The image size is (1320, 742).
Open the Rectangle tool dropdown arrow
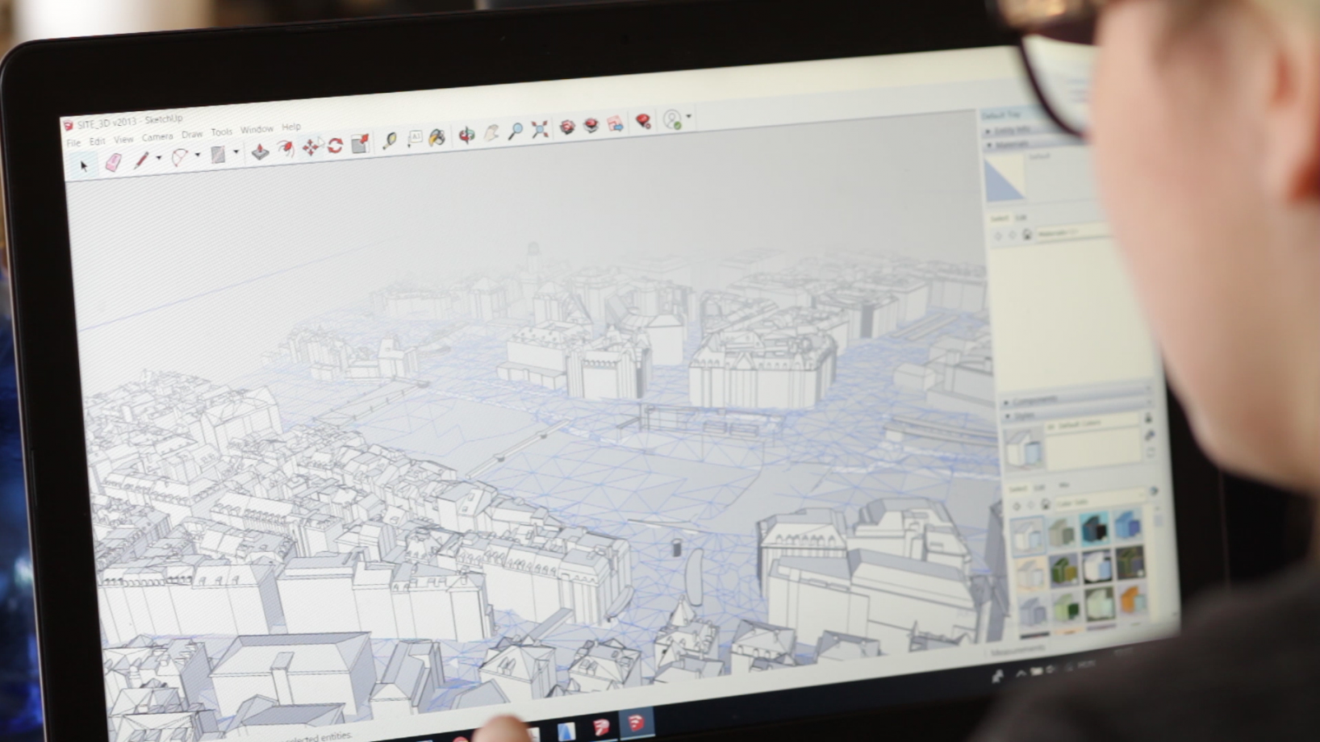236,152
